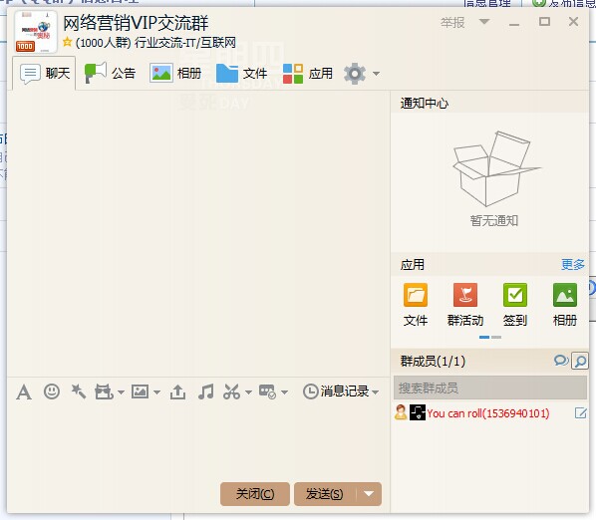The width and height of the screenshot is (596, 520).
Task: Expand the send button options arrow
Action: (x=369, y=494)
